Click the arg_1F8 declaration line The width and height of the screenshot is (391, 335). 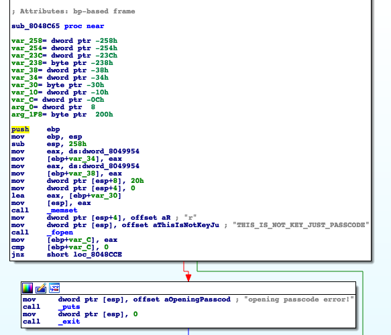62,115
